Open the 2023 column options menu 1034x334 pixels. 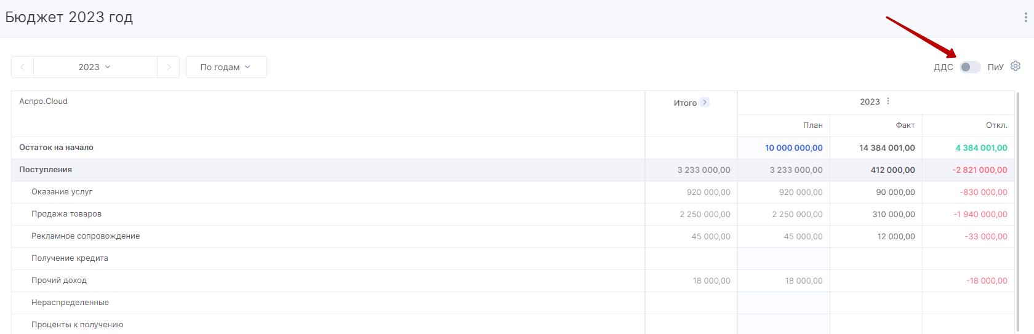[x=888, y=101]
